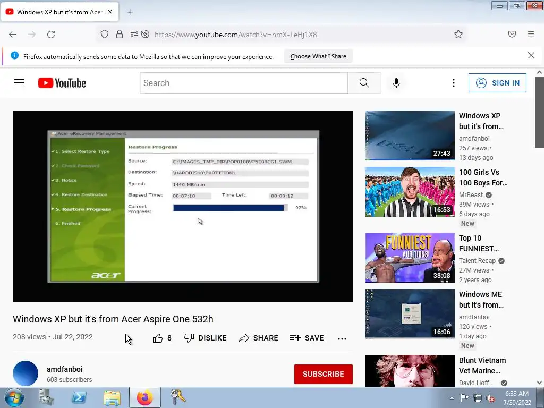Start voice search with the microphone
This screenshot has width=544, height=408.
[x=396, y=83]
